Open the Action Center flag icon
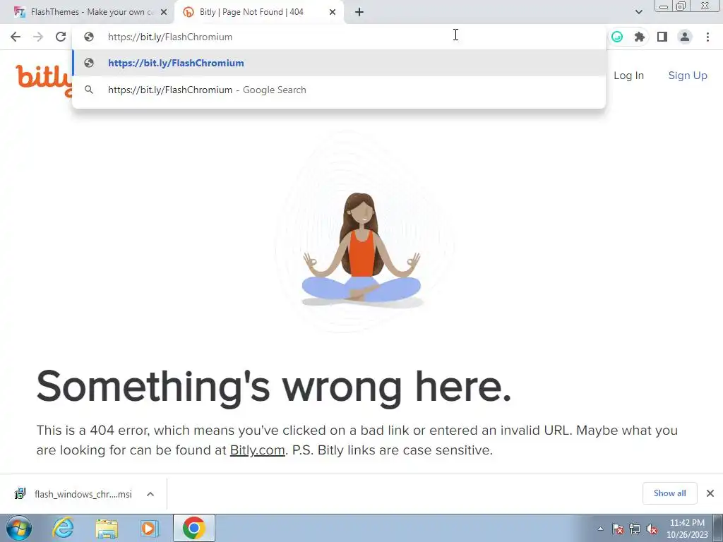 click(618, 529)
